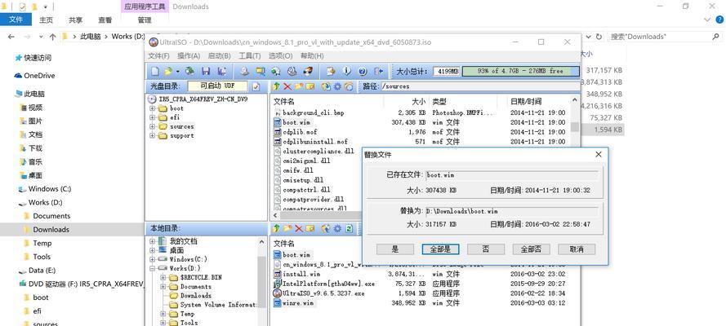Expand sources folder in ISO directory tree

click(152, 126)
